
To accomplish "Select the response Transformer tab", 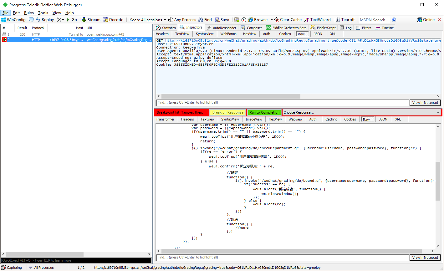I will coord(165,119).
